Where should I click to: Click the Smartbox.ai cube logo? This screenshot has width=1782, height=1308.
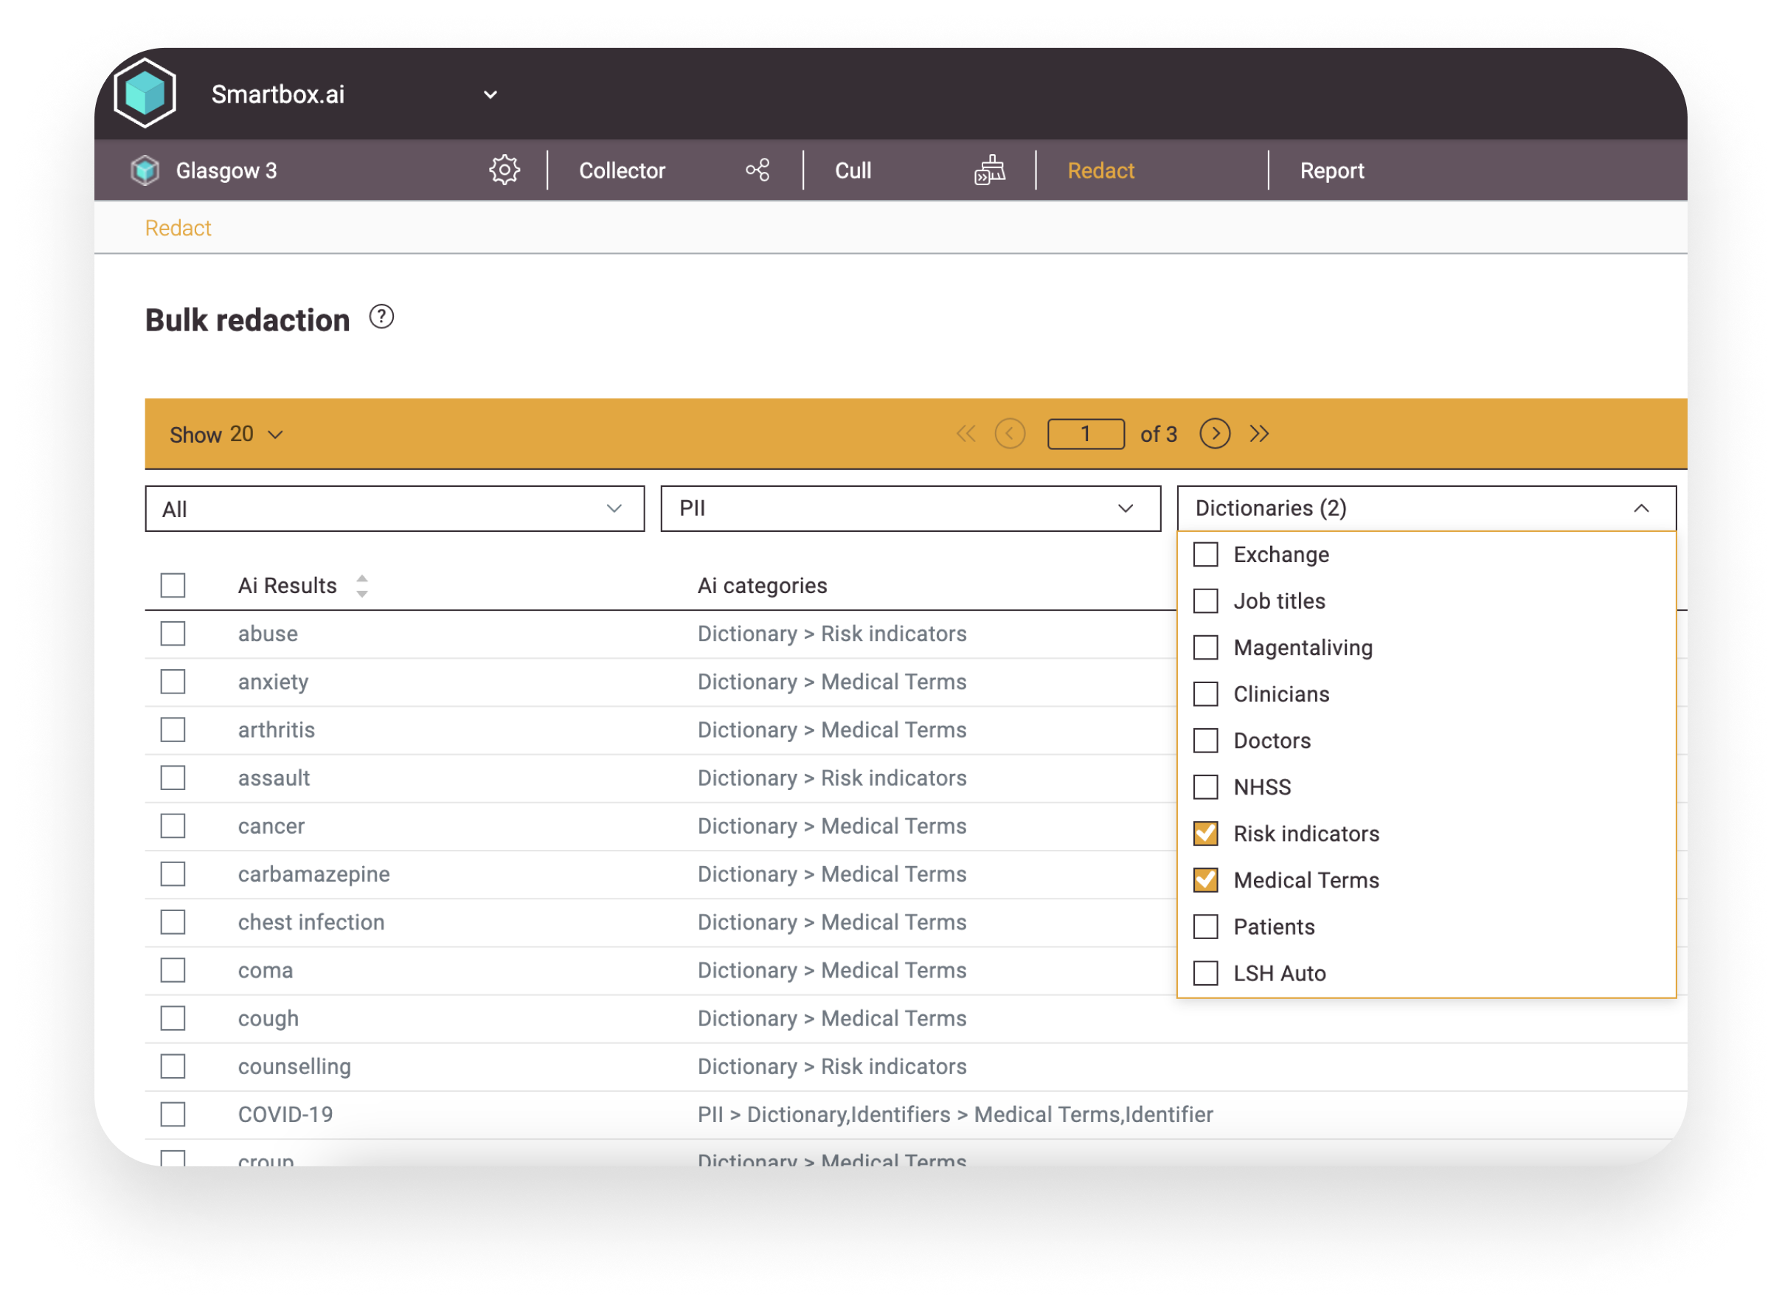[x=145, y=94]
